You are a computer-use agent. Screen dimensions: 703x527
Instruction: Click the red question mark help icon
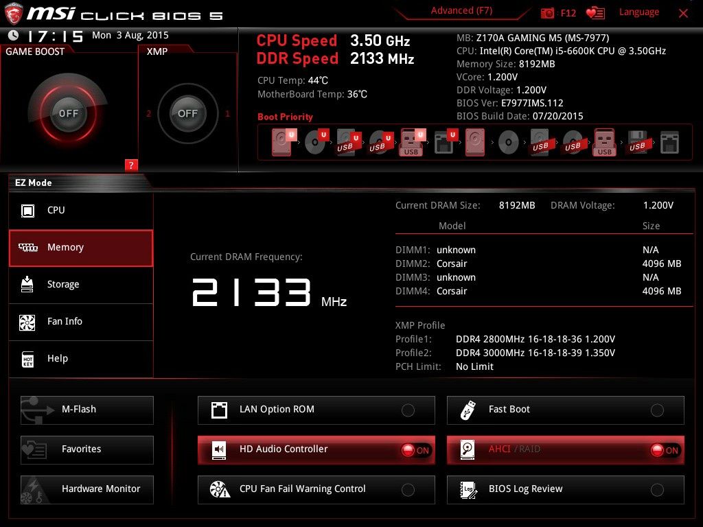(131, 165)
